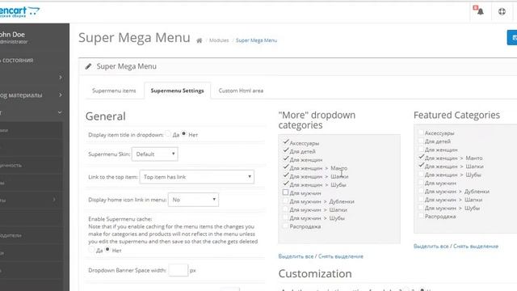This screenshot has height=291, width=517.
Task: Select Нет for Display item title in dropdown
Action: point(184,133)
